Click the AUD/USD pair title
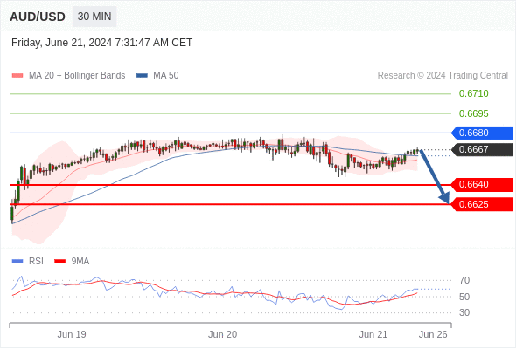Viewport: 516px width, 349px height. pyautogui.click(x=38, y=17)
